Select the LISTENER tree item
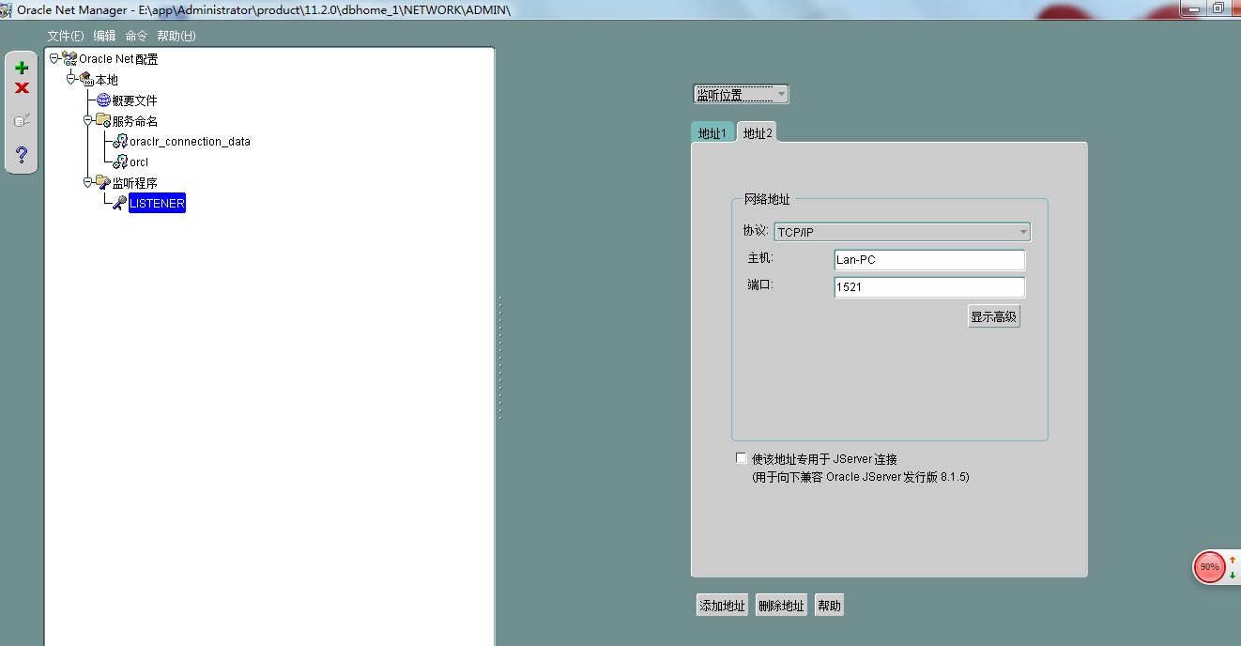 [x=157, y=203]
